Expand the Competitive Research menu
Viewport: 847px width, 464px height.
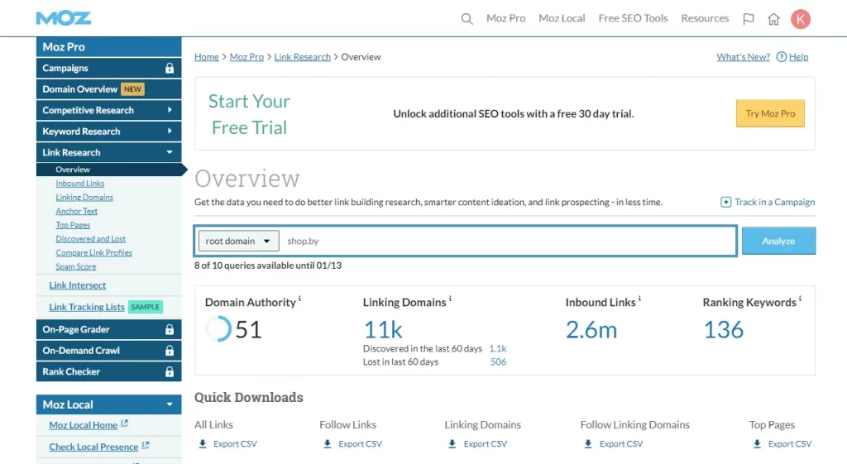point(170,110)
